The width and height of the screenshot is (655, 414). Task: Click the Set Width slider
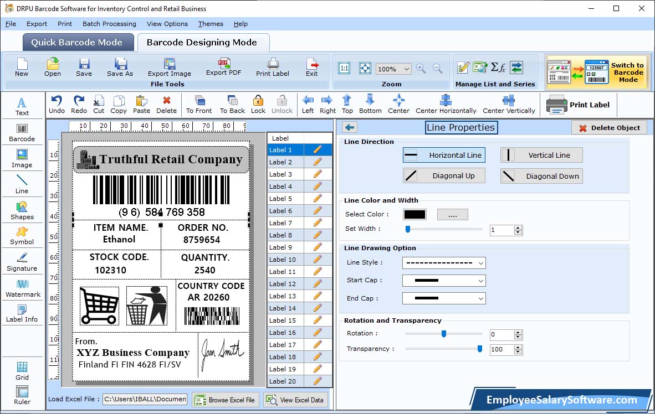[444, 229]
